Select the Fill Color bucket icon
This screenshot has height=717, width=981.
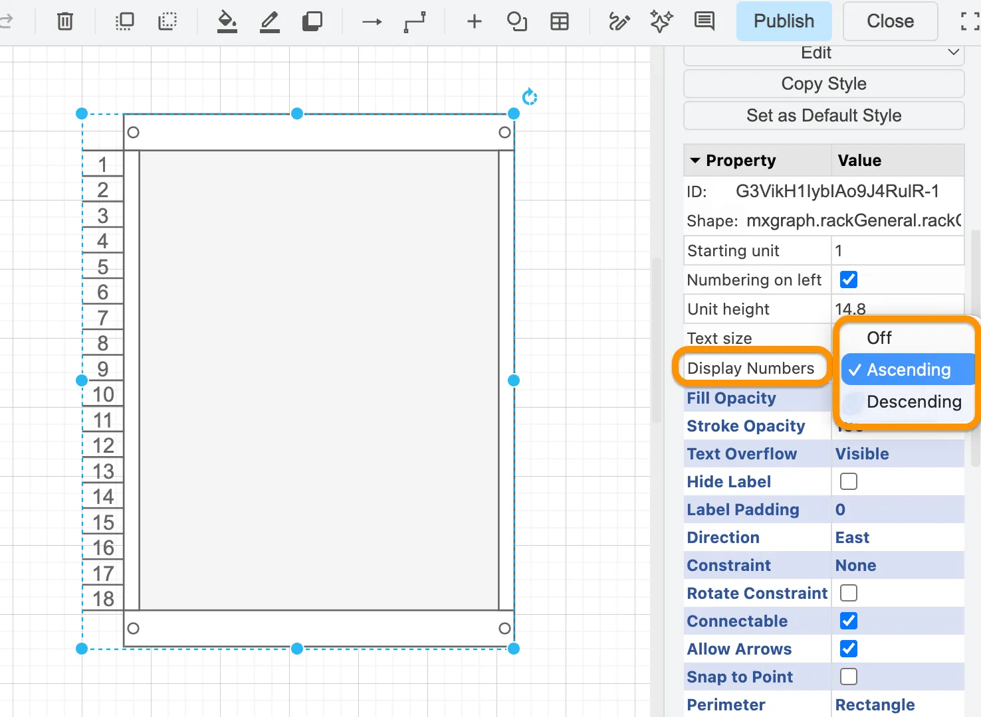tap(227, 21)
